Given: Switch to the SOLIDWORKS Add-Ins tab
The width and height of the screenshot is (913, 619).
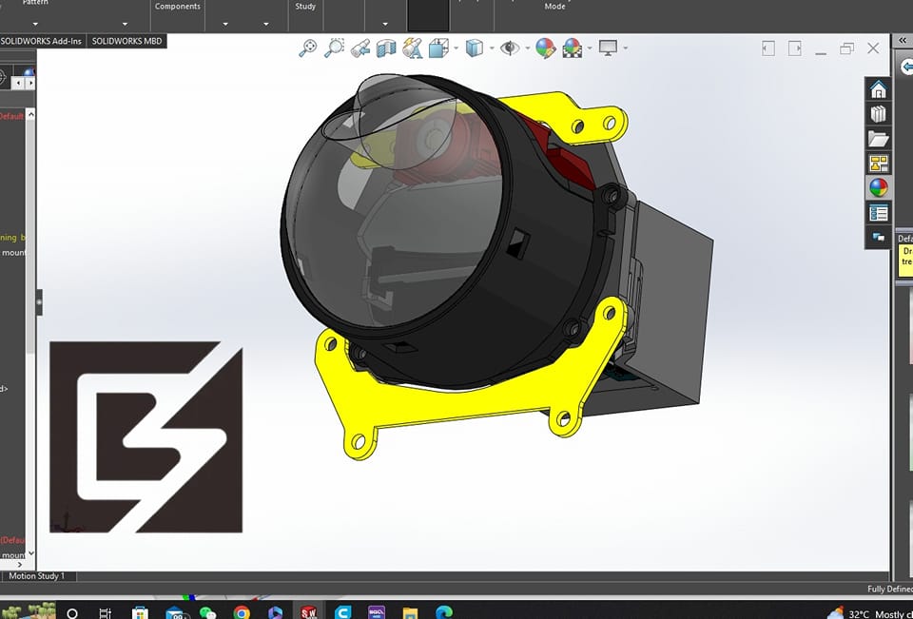Looking at the screenshot, I should point(42,41).
